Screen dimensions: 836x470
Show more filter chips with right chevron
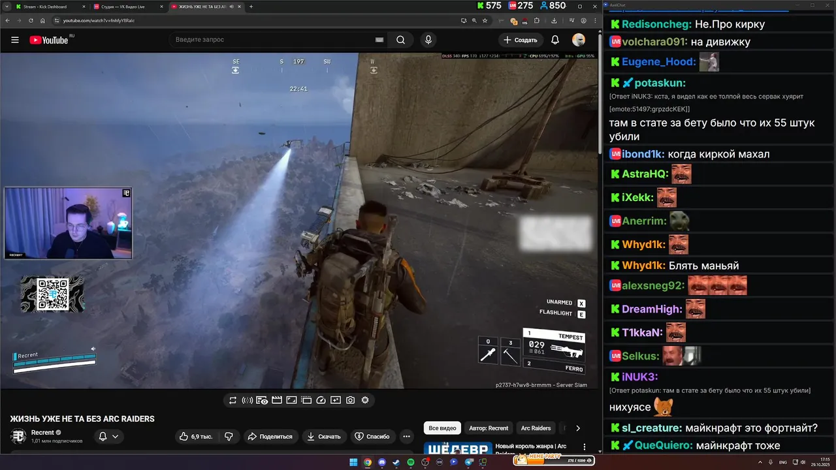(x=577, y=428)
